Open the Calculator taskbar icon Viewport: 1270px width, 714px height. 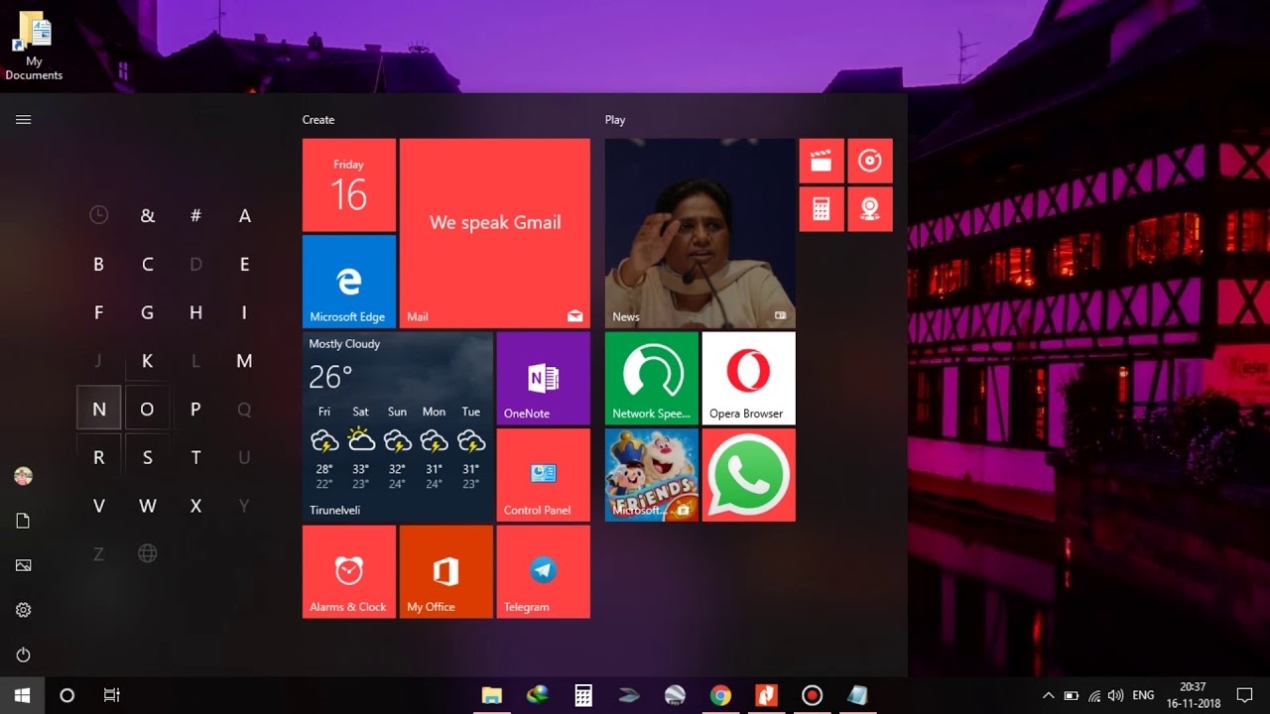(583, 695)
